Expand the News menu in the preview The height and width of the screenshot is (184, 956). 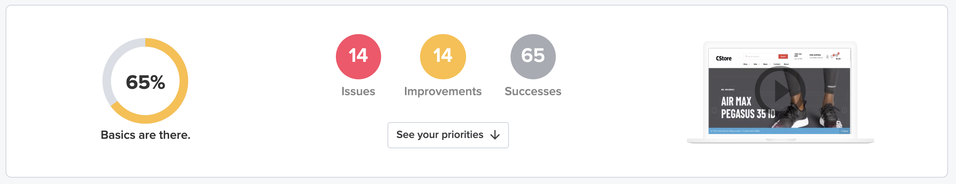pyautogui.click(x=767, y=64)
